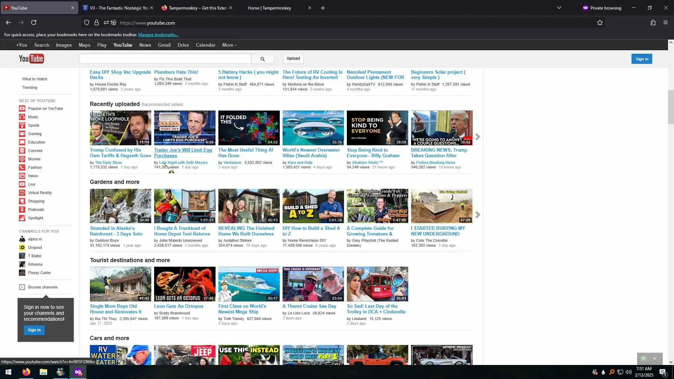Show next Recently uploaded videos arrow

477,137
